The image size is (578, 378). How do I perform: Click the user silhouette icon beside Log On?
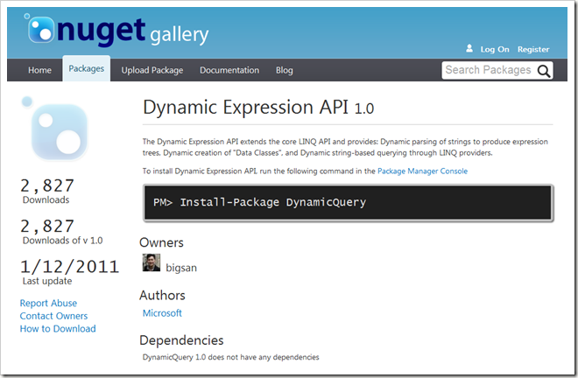pos(469,48)
